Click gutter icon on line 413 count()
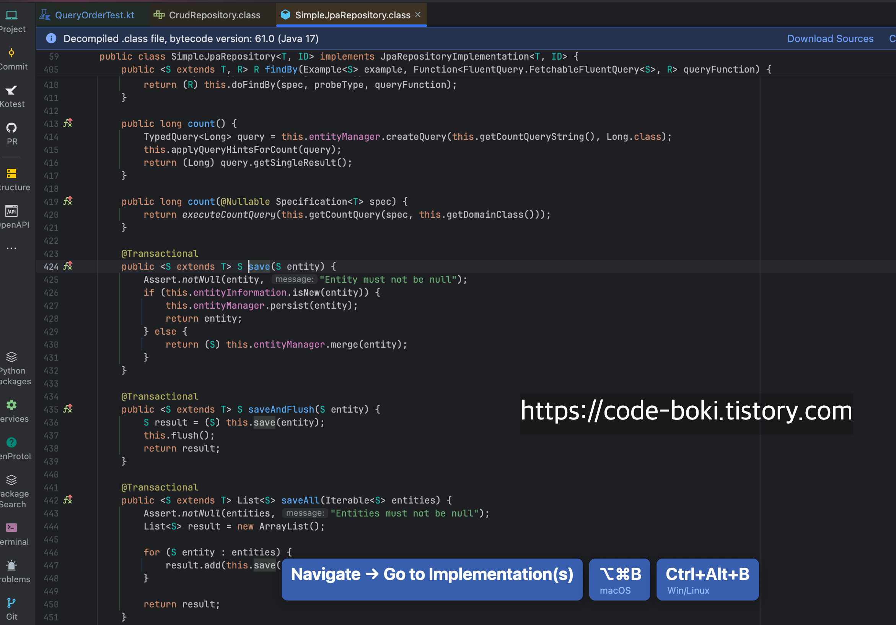This screenshot has width=896, height=625. click(x=68, y=123)
